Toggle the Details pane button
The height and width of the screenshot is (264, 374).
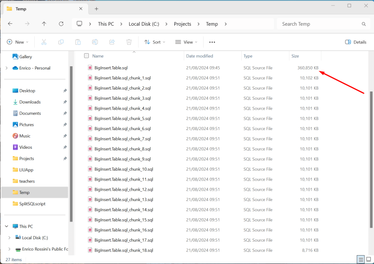[355, 42]
